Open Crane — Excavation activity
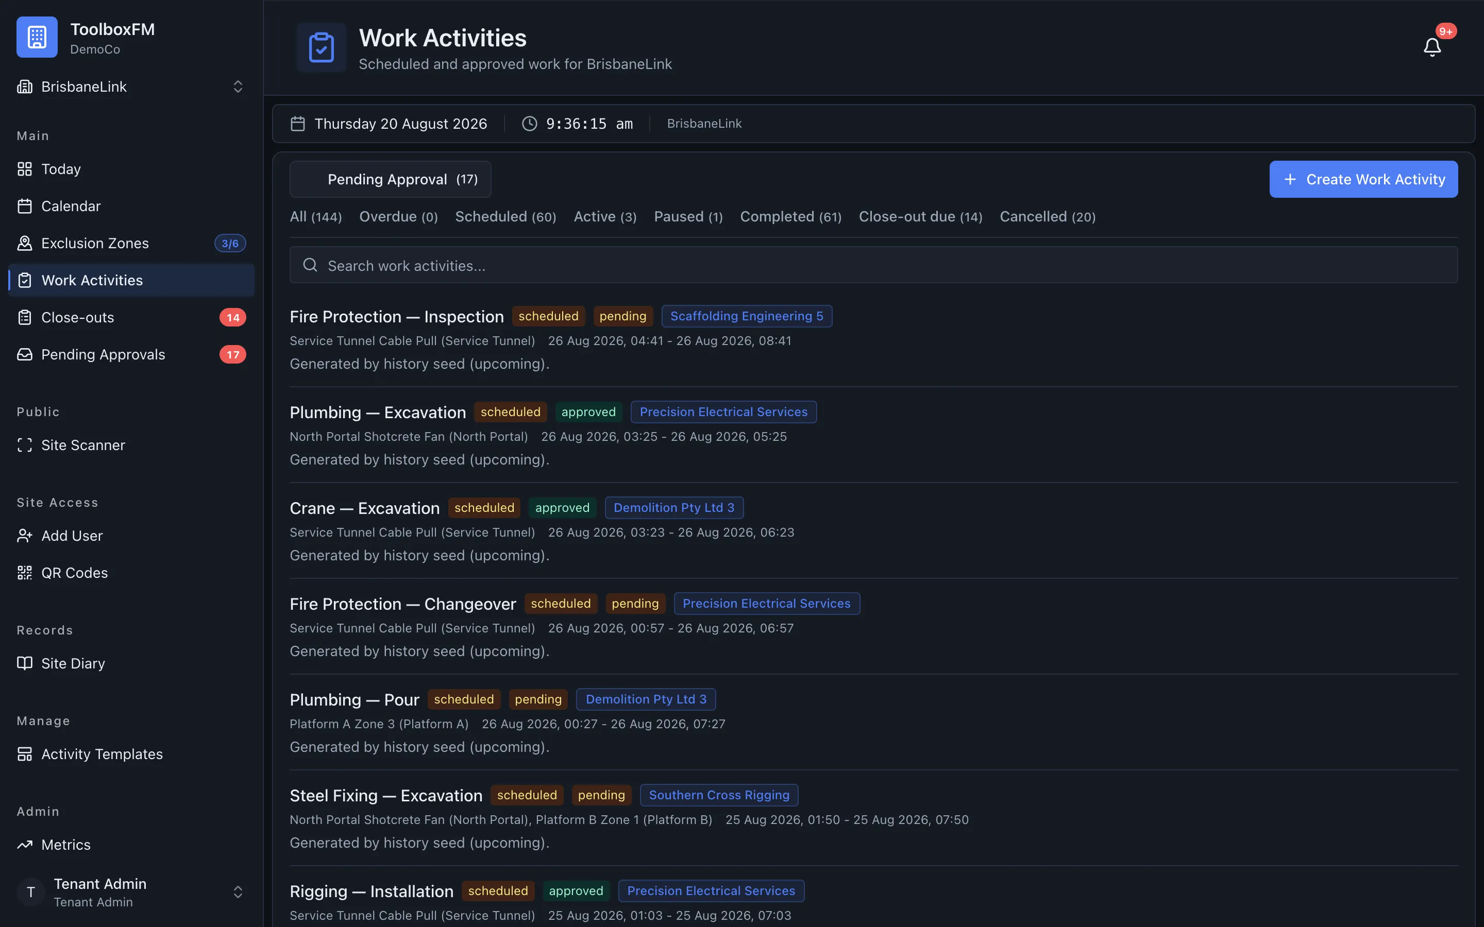This screenshot has width=1484, height=927. 365,508
